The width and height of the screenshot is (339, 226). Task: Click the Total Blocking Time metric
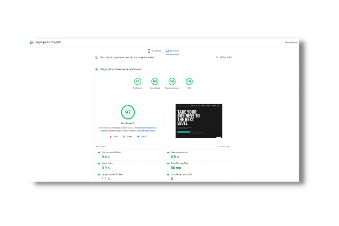point(180,163)
